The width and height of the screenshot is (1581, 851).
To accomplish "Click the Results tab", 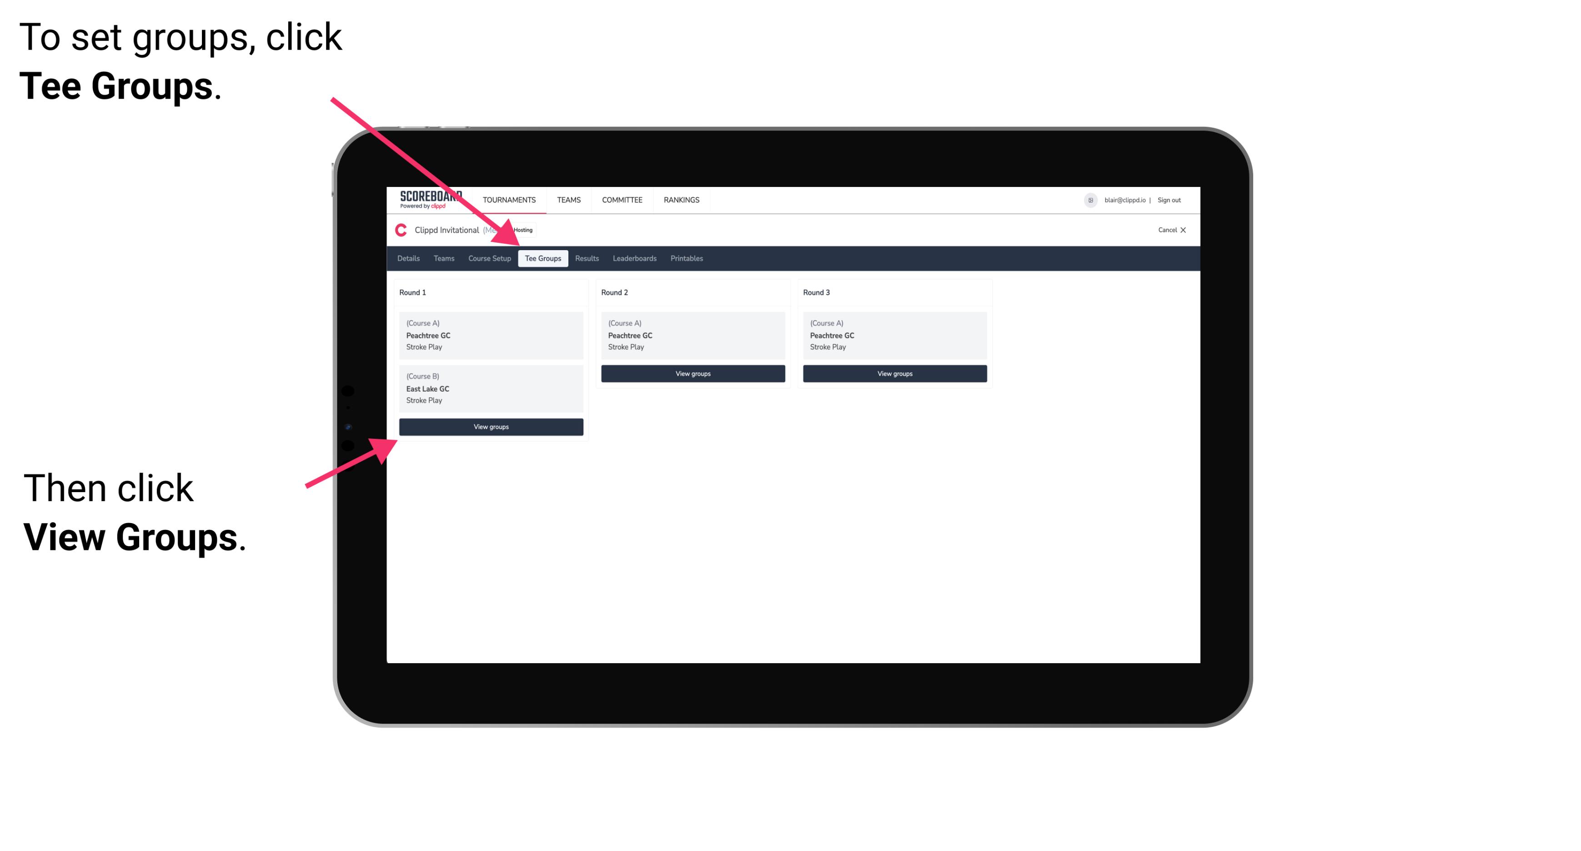I will (586, 258).
